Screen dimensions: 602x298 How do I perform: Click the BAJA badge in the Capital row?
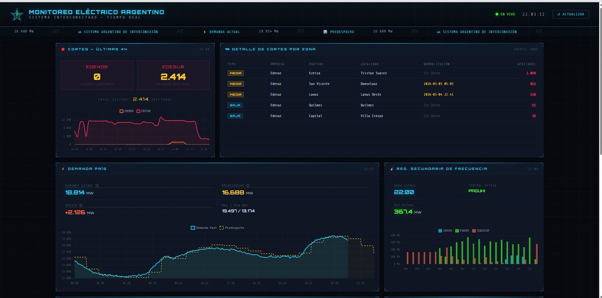click(235, 116)
